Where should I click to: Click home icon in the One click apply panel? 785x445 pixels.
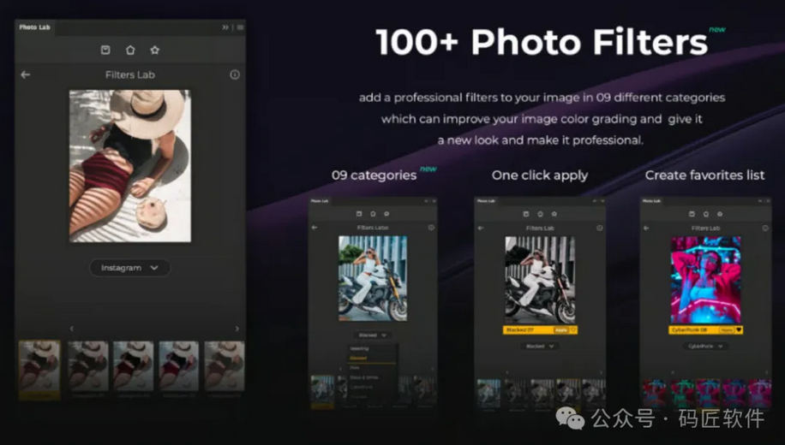point(540,214)
